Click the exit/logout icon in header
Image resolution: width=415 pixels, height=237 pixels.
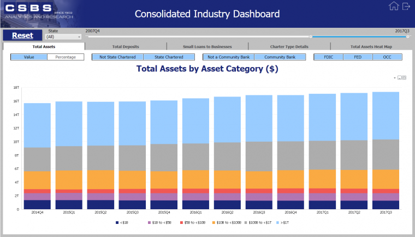tap(406, 6)
